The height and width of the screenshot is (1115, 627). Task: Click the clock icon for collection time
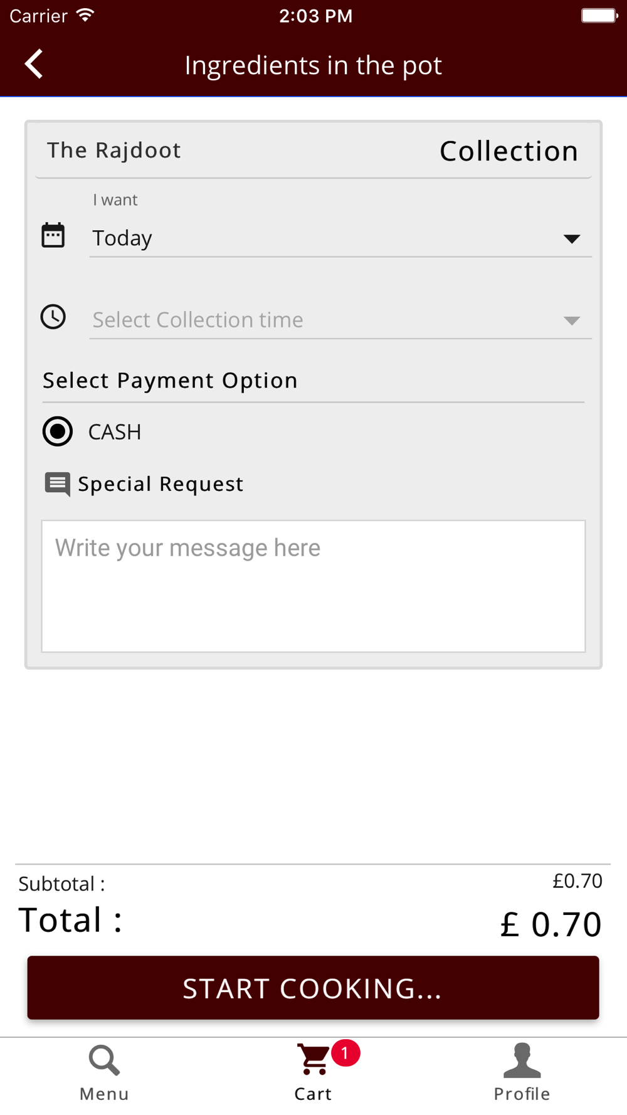53,317
